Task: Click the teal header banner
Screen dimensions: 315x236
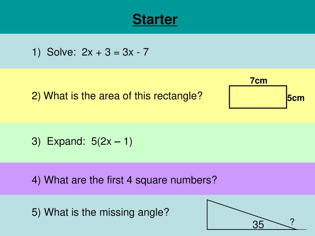Action: pos(157,17)
